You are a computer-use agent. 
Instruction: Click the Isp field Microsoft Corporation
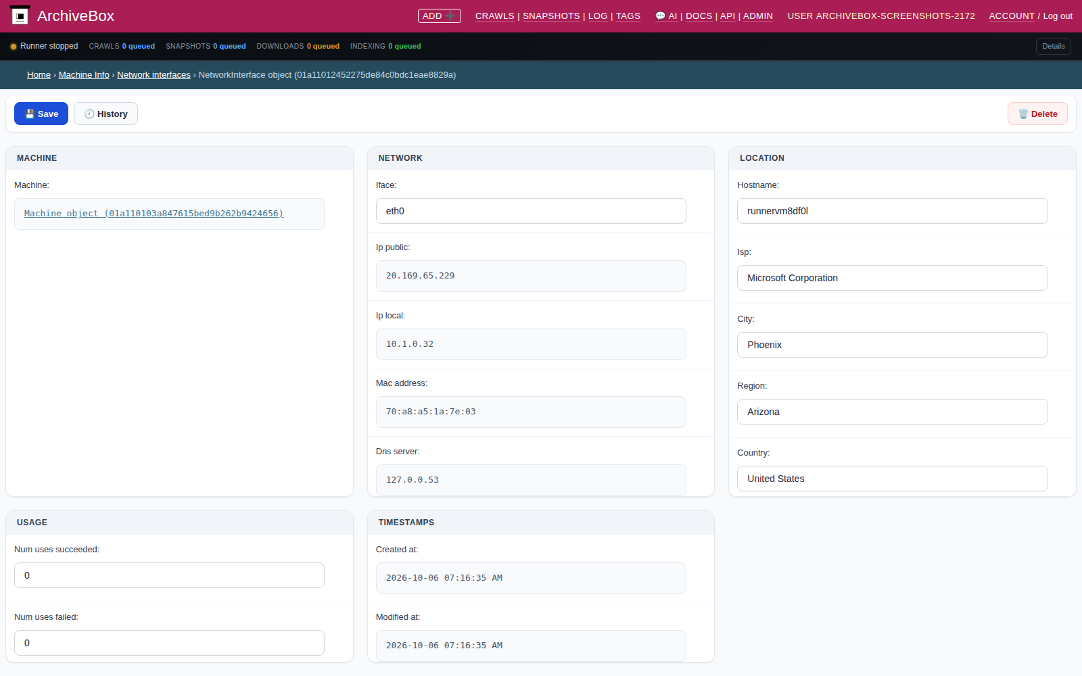click(892, 278)
